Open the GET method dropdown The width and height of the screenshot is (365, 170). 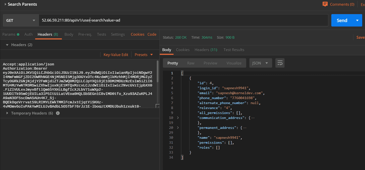(33, 20)
